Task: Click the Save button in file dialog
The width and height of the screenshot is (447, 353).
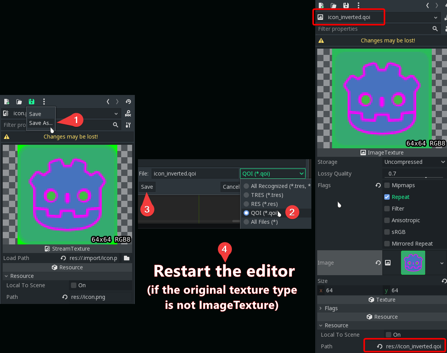Action: 147,187
